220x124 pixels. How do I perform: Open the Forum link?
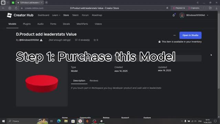(x=85, y=15)
